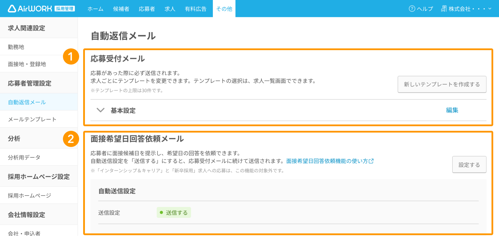
Task: Click the 送信設定 row label
Action: coord(109,213)
